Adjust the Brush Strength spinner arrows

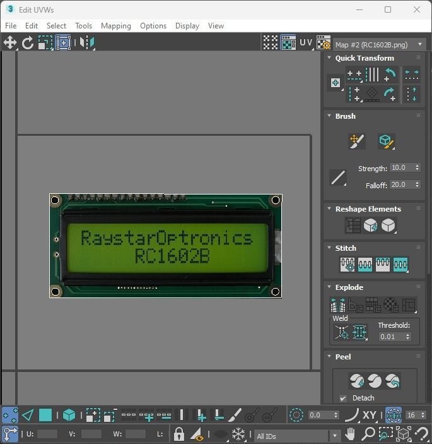tap(417, 167)
